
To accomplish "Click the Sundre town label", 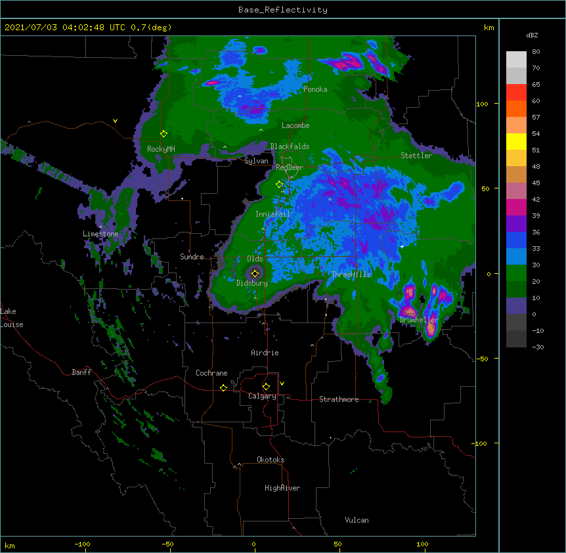I will [192, 257].
